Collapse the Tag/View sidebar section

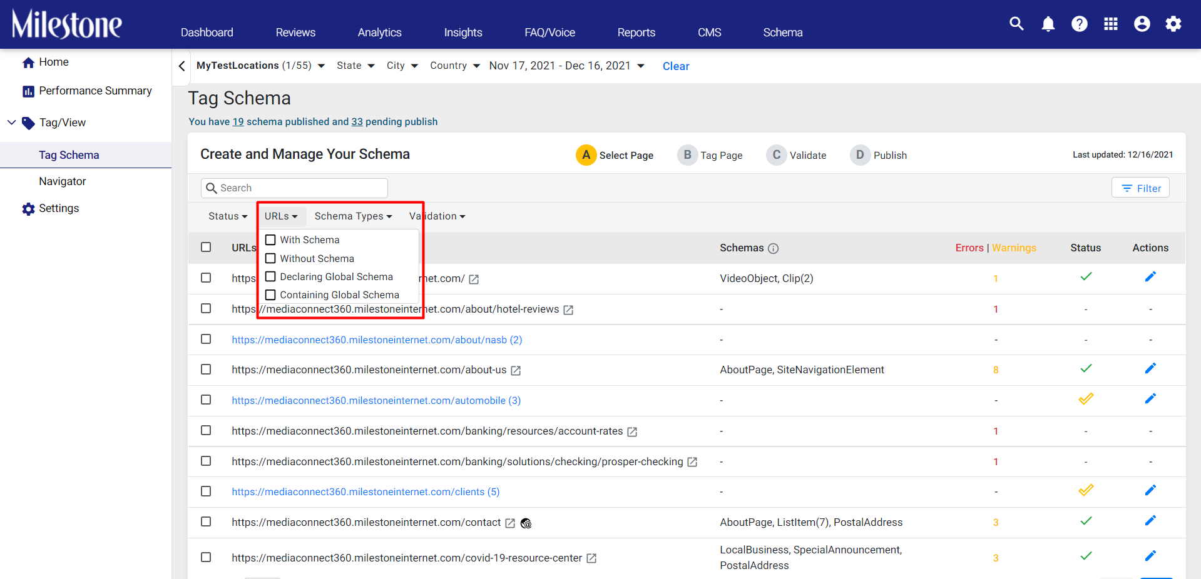tap(11, 123)
